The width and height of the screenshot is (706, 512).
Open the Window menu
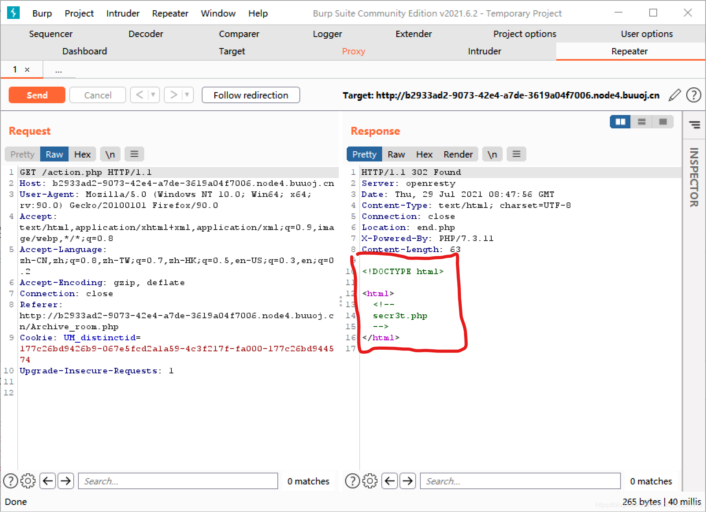(218, 13)
